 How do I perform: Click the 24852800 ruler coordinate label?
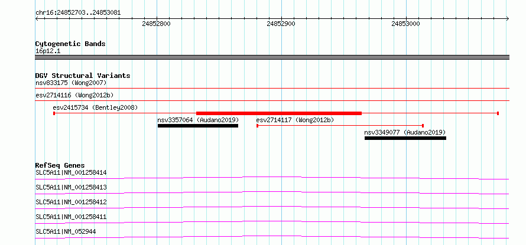(x=157, y=24)
